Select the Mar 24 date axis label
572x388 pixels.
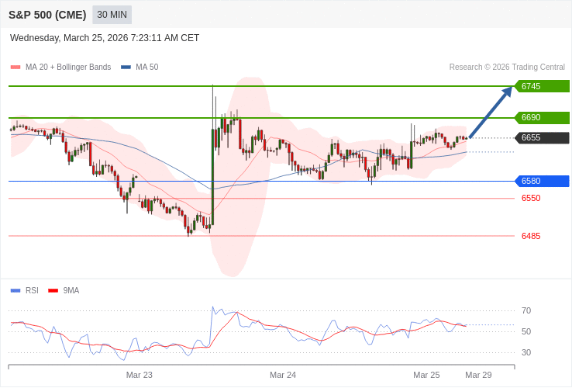[283, 375]
